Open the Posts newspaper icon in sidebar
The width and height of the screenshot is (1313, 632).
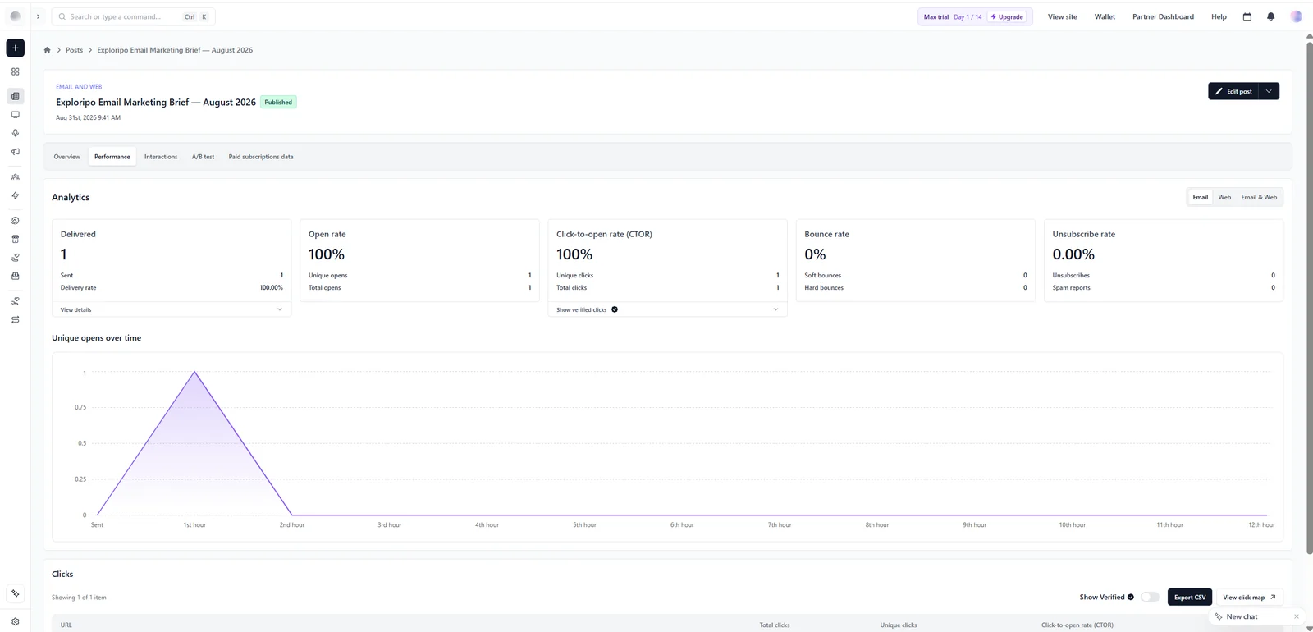click(15, 96)
